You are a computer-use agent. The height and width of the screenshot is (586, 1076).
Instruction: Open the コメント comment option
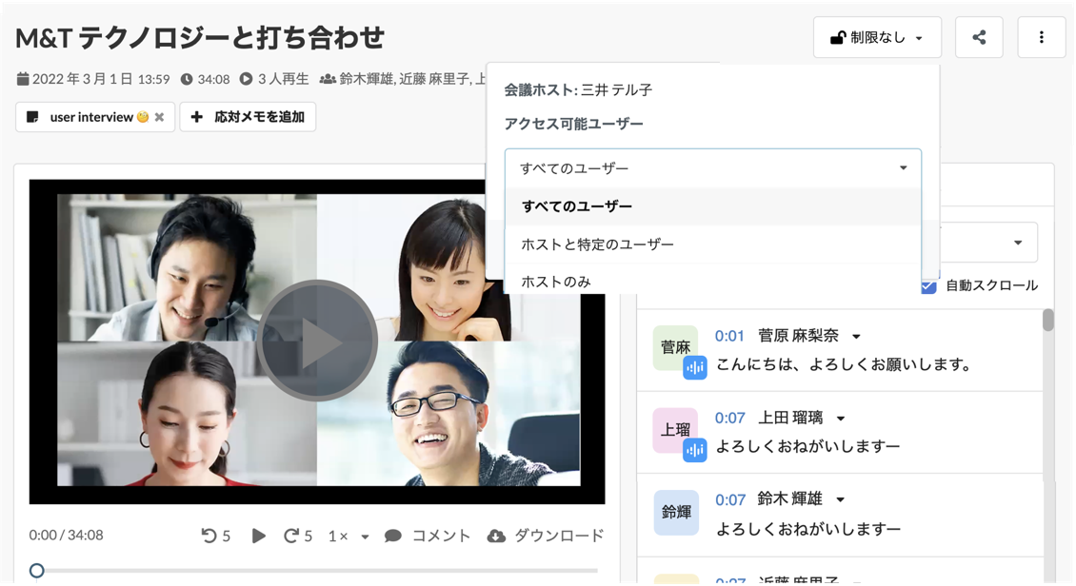pyautogui.click(x=428, y=536)
